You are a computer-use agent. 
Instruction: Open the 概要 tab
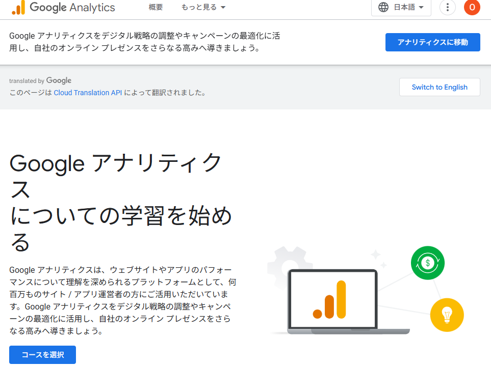tap(156, 7)
